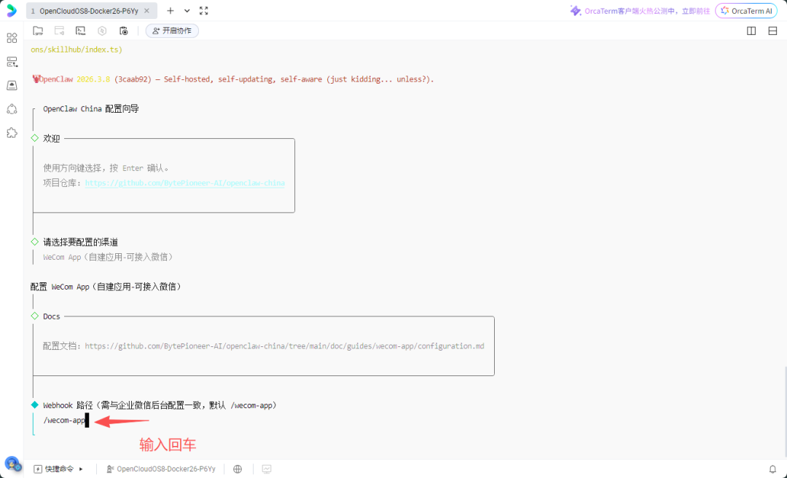Click the '使用方向键选择，按 Enter 确认。' hint text

pos(106,168)
